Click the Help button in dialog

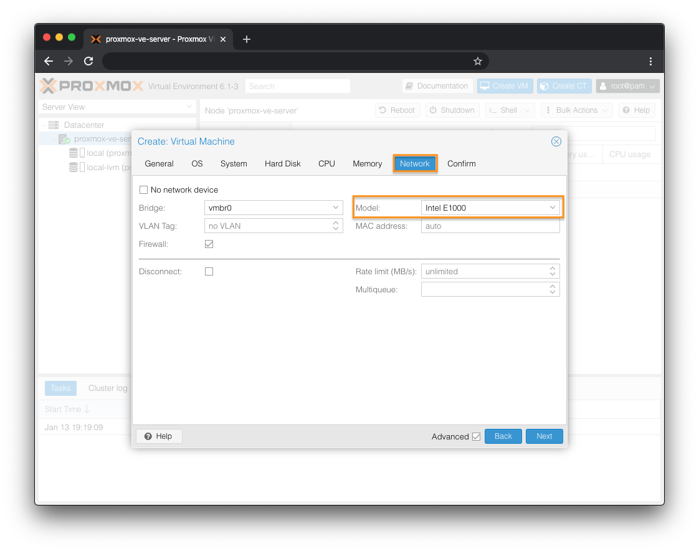tap(159, 436)
